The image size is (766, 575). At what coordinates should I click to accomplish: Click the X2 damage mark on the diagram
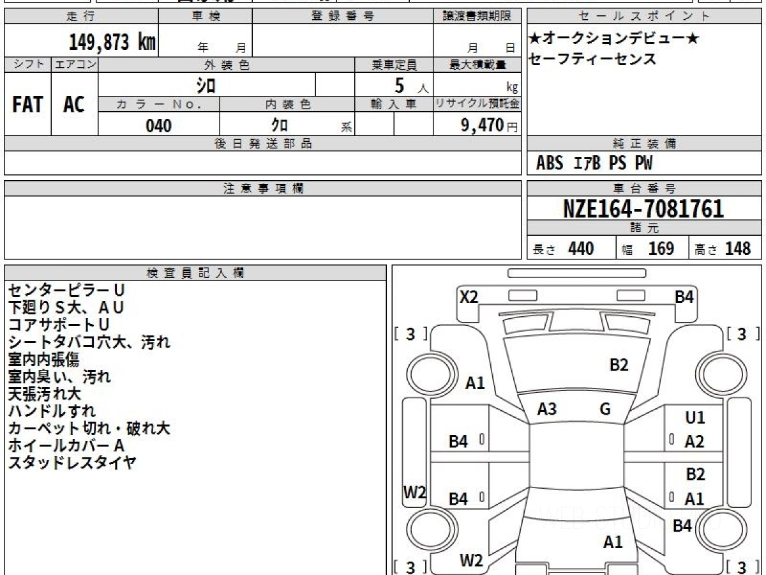pos(469,296)
